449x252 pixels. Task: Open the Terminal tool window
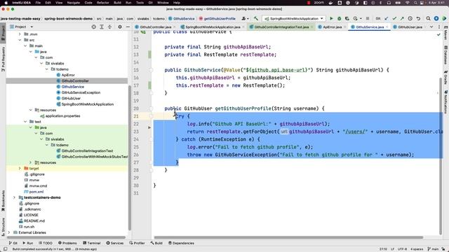click(x=92, y=243)
